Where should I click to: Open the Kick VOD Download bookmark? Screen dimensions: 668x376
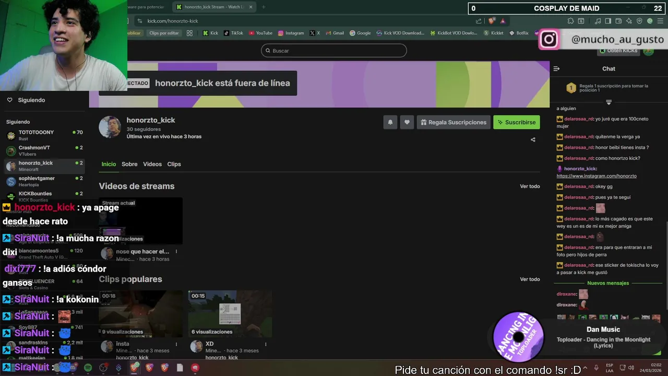tap(400, 33)
